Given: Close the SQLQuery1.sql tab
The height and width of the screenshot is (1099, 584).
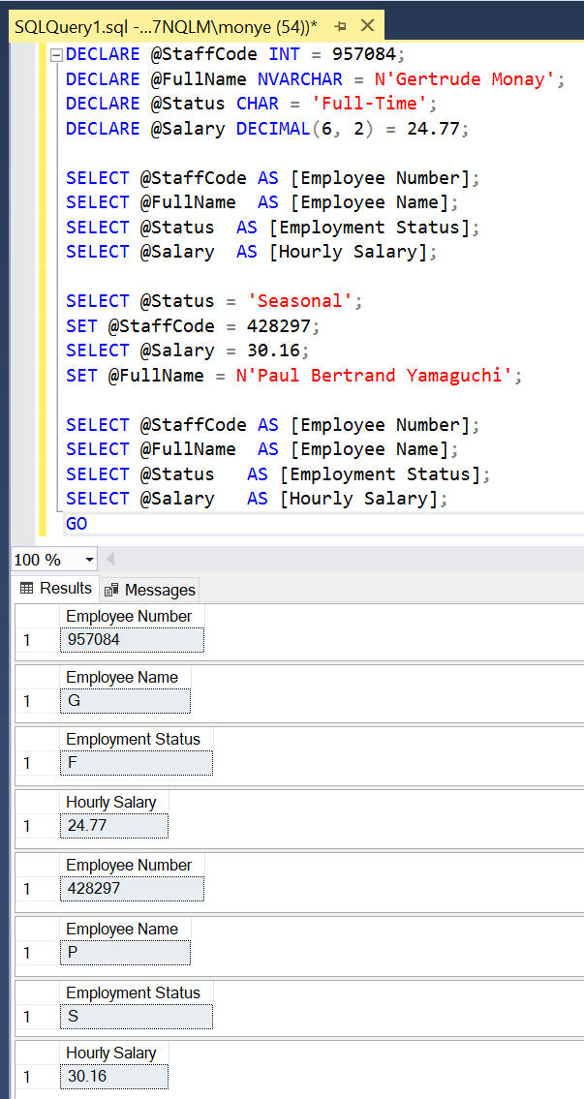Looking at the screenshot, I should click(x=367, y=26).
